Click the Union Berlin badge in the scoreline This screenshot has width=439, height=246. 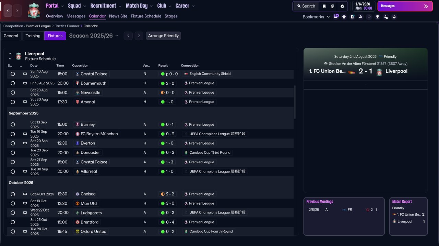[351, 72]
